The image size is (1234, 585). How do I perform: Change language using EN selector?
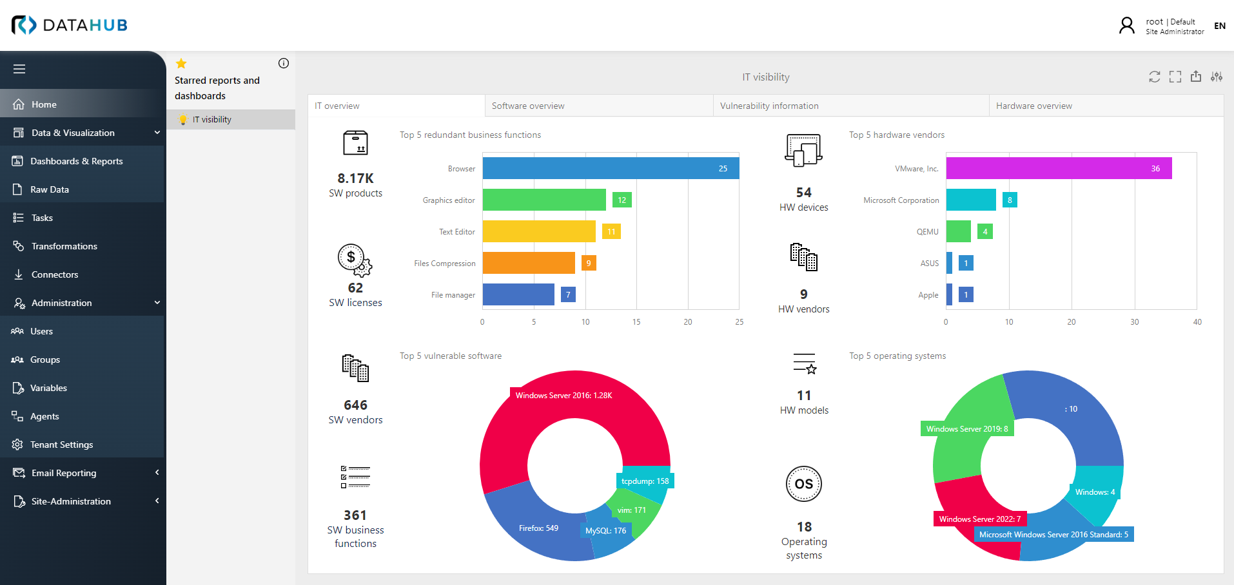[x=1219, y=26]
